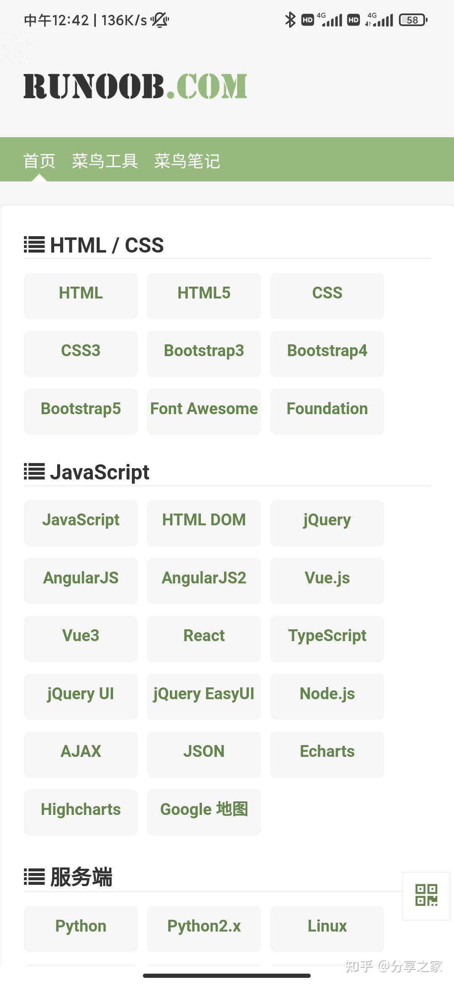Switch to the 首页 tab
454x985 pixels.
(x=39, y=161)
